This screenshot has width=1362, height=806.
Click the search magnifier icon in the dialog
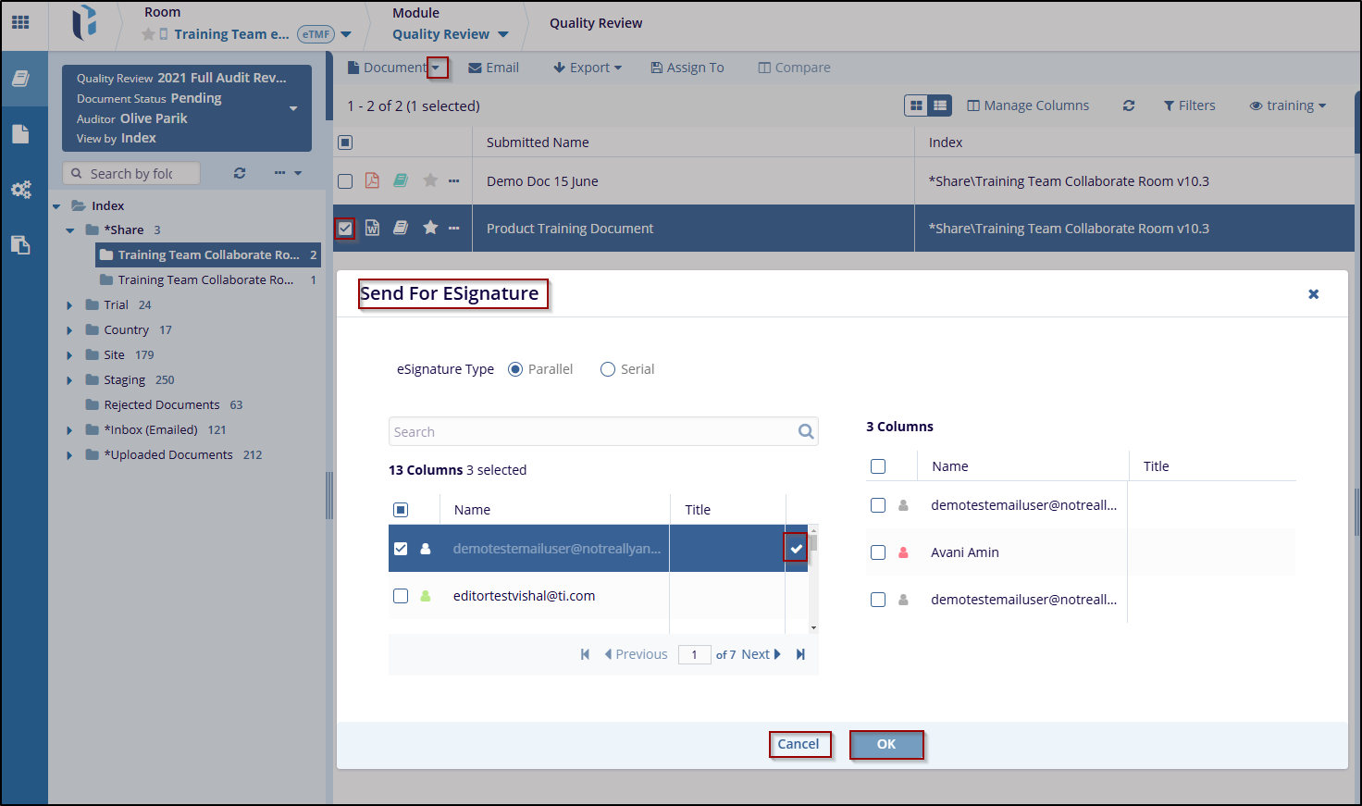pos(806,431)
